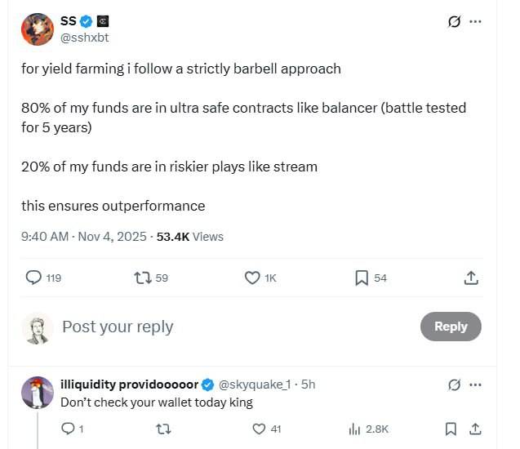Click the reply comment icon on main post
Image resolution: width=520 pixels, height=449 pixels.
[33, 278]
